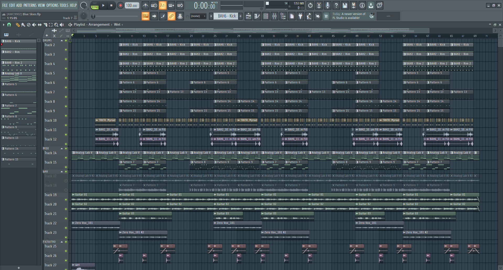
Task: Toggle link-to-controller chain button
Action: 171,16
